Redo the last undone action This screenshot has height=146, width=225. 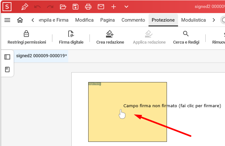click(50, 7)
